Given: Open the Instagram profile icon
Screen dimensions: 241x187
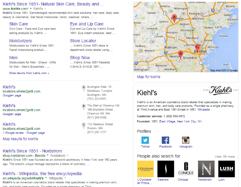Looking at the screenshot, I should coord(186,140).
